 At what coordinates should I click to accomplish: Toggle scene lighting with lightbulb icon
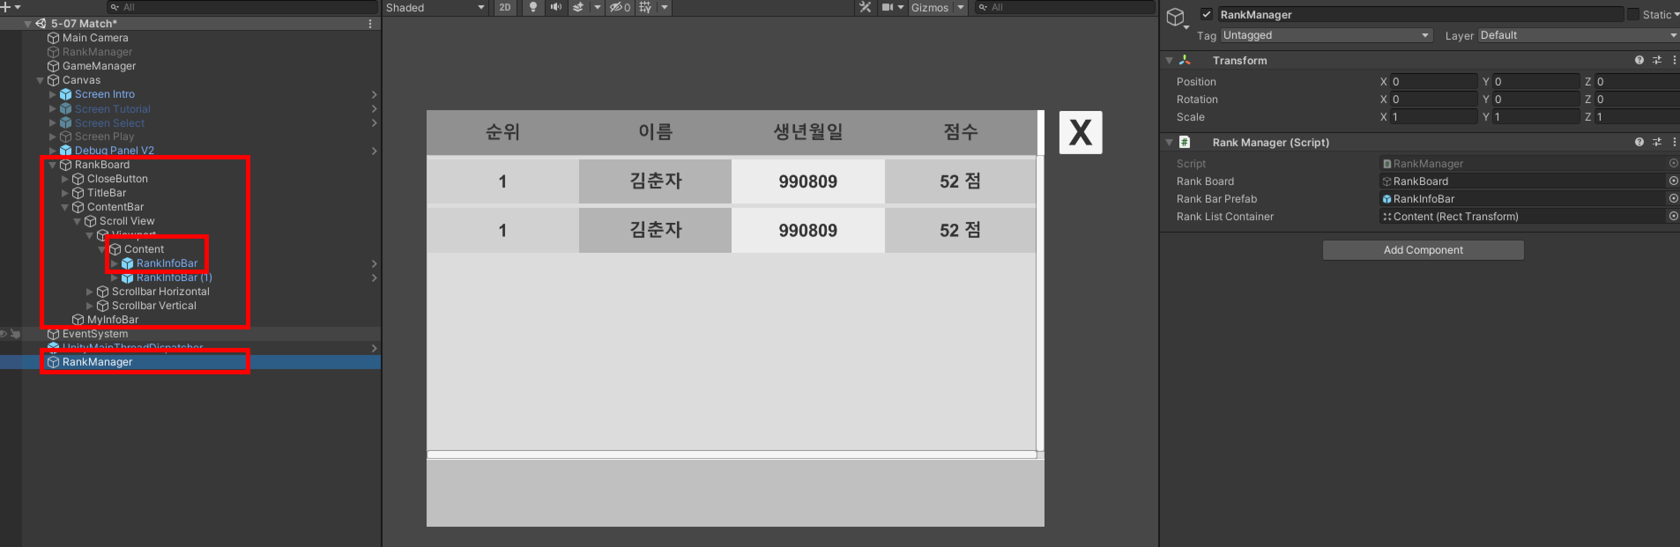tap(533, 7)
